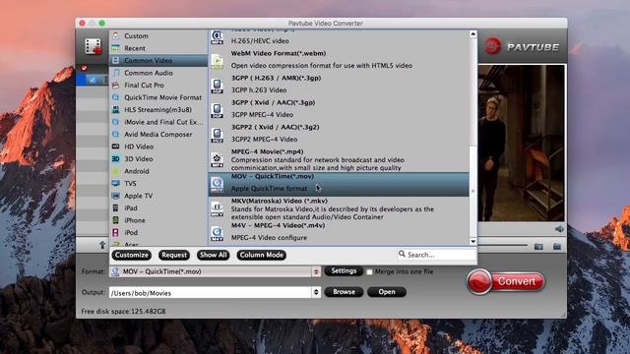Click the M4V format icon
Viewport: 630px width, 354px height.
pos(217,233)
